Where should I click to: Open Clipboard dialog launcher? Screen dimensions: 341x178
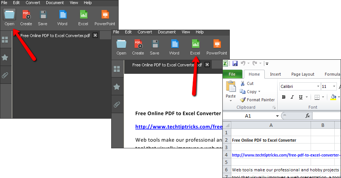coord(274,108)
